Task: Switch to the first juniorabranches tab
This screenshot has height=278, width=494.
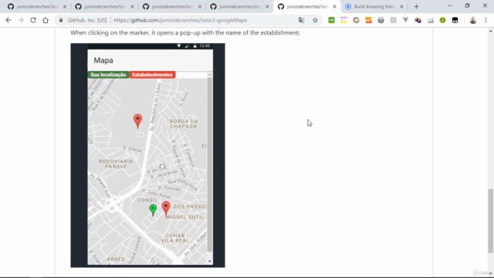Action: pyautogui.click(x=37, y=7)
